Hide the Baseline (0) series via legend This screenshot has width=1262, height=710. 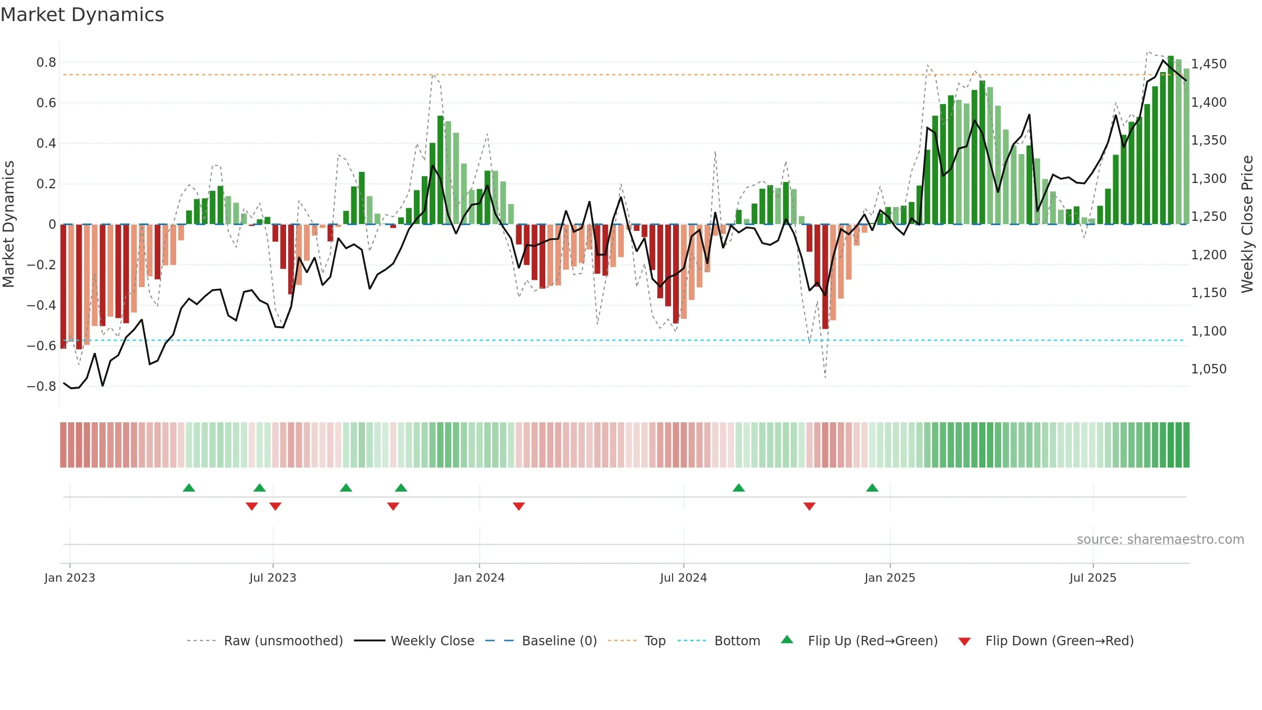(541, 641)
